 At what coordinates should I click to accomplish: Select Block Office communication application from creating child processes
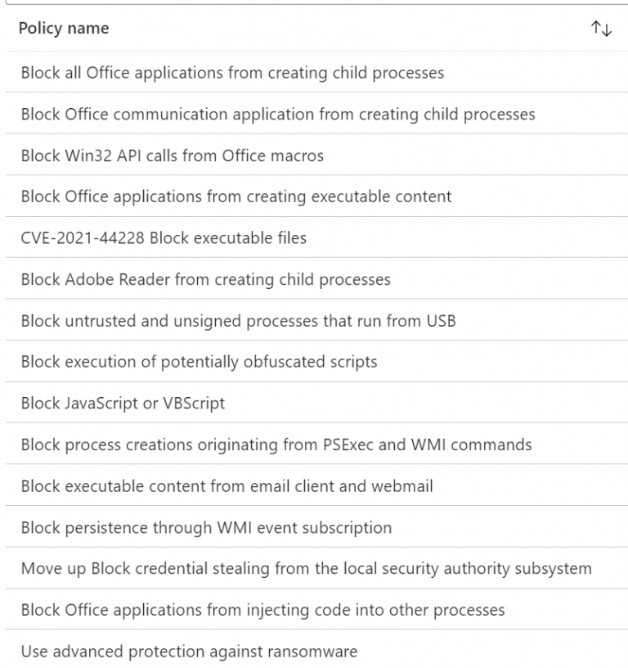pos(277,114)
